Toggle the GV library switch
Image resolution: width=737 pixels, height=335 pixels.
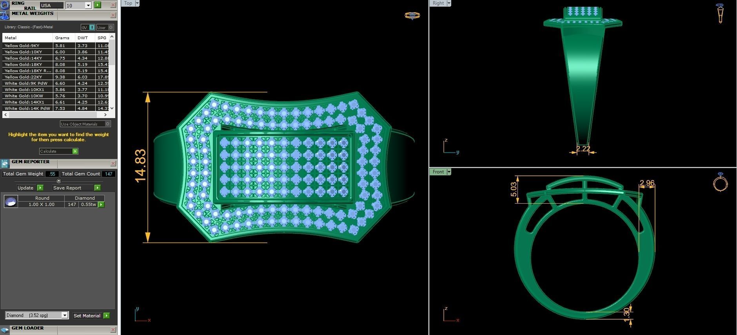[x=88, y=27]
